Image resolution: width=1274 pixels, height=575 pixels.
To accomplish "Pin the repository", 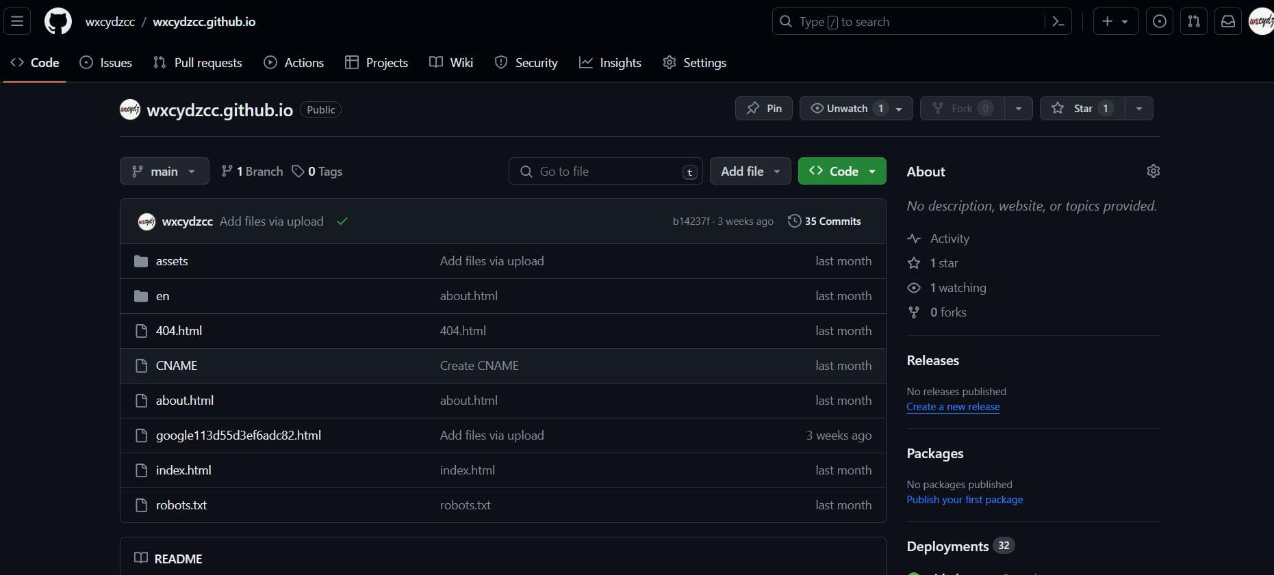I will click(x=764, y=108).
